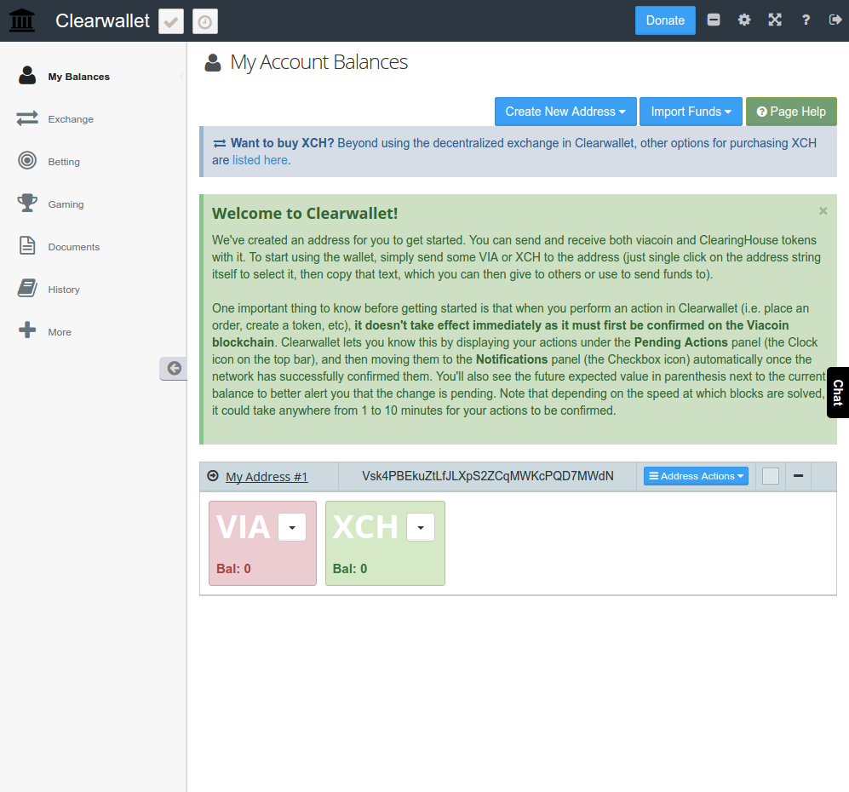
Task: Click the Betting target icon in the sidebar
Action: click(x=27, y=161)
